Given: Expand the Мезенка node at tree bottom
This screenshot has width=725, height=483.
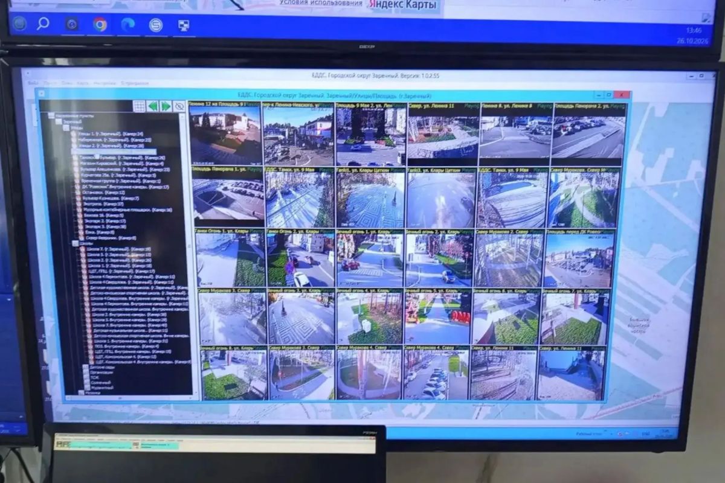Looking at the screenshot, I should coord(82,393).
